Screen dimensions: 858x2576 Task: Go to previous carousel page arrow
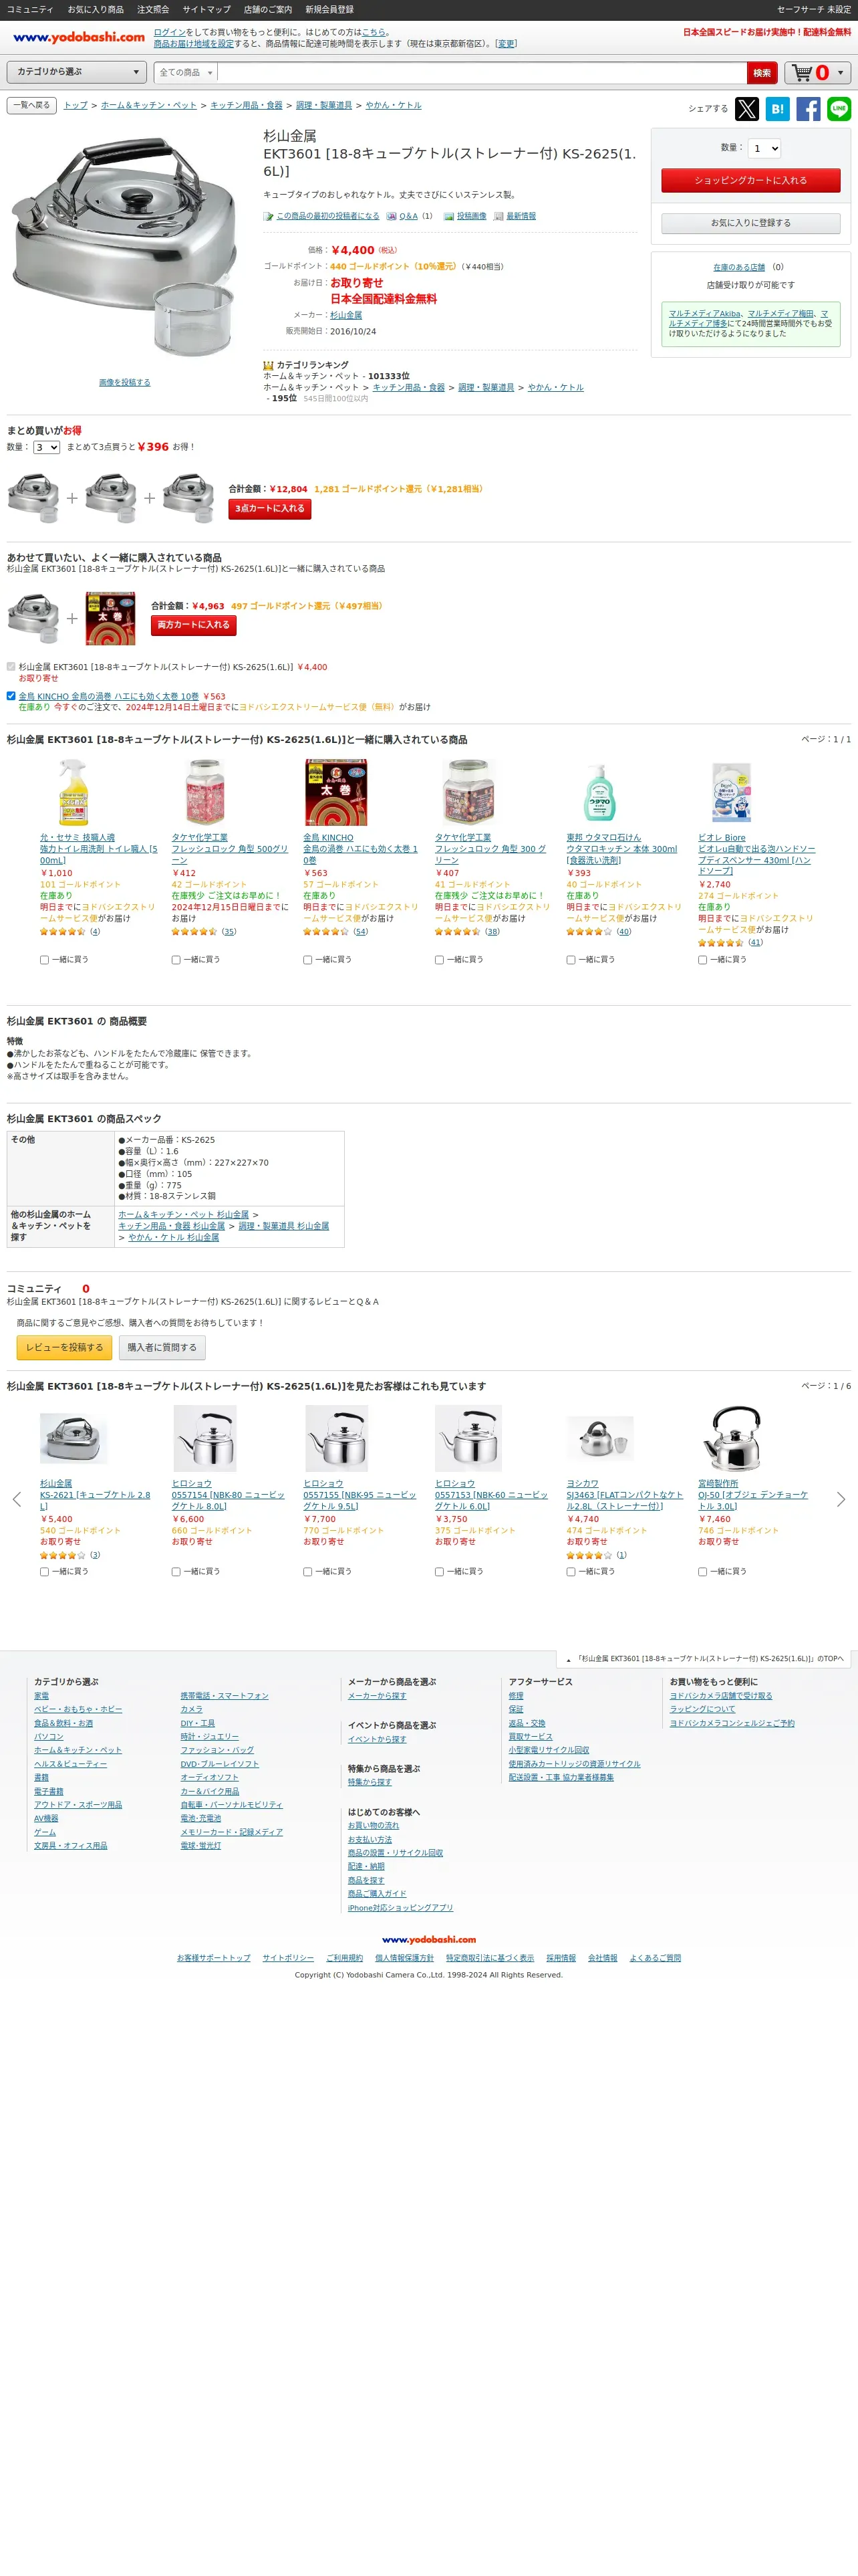(x=16, y=1499)
